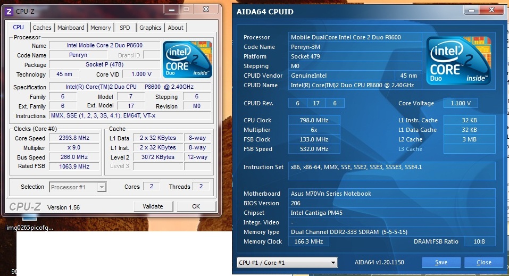Click the Save button in AIDA64

[441, 262]
